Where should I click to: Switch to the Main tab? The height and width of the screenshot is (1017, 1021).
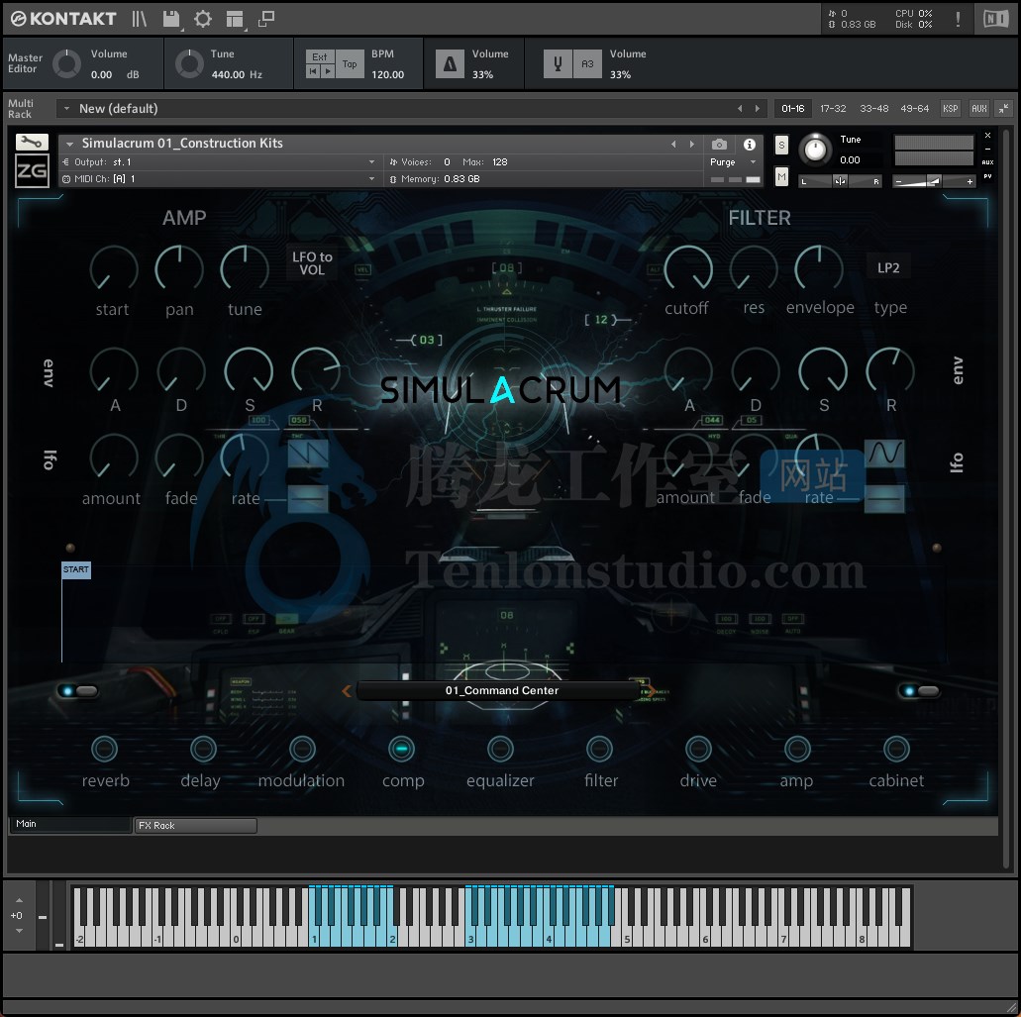(x=69, y=824)
